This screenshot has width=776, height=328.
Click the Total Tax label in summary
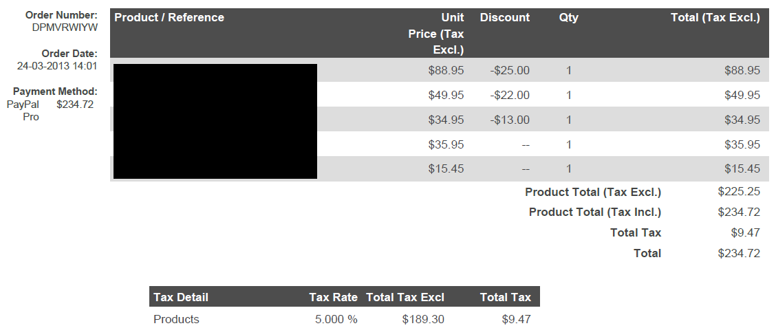635,233
